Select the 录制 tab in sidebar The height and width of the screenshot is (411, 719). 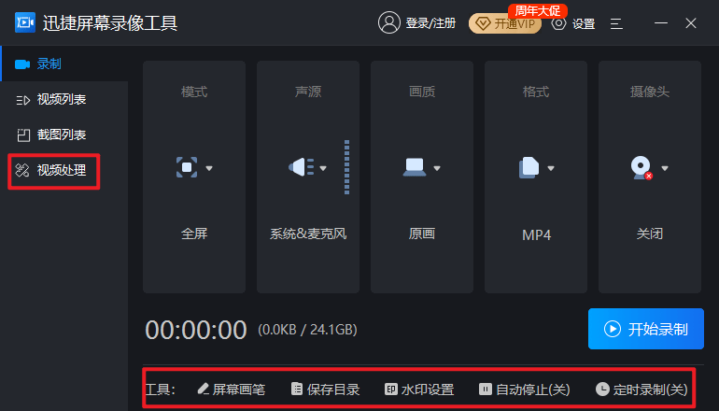64,64
